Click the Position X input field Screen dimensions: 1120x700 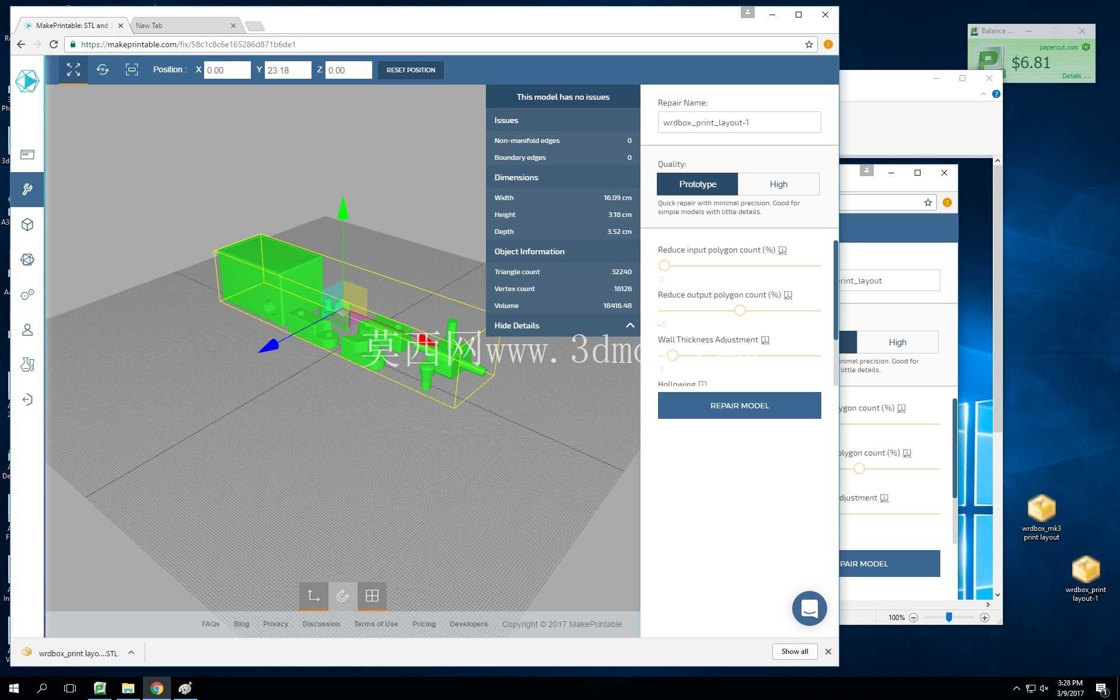click(x=227, y=70)
